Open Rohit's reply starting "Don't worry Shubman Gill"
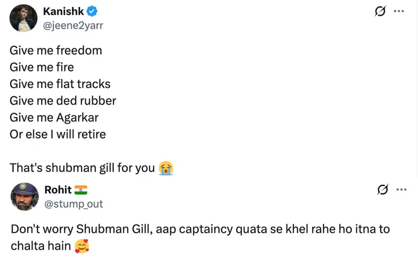The width and height of the screenshot is (418, 261). (x=200, y=229)
